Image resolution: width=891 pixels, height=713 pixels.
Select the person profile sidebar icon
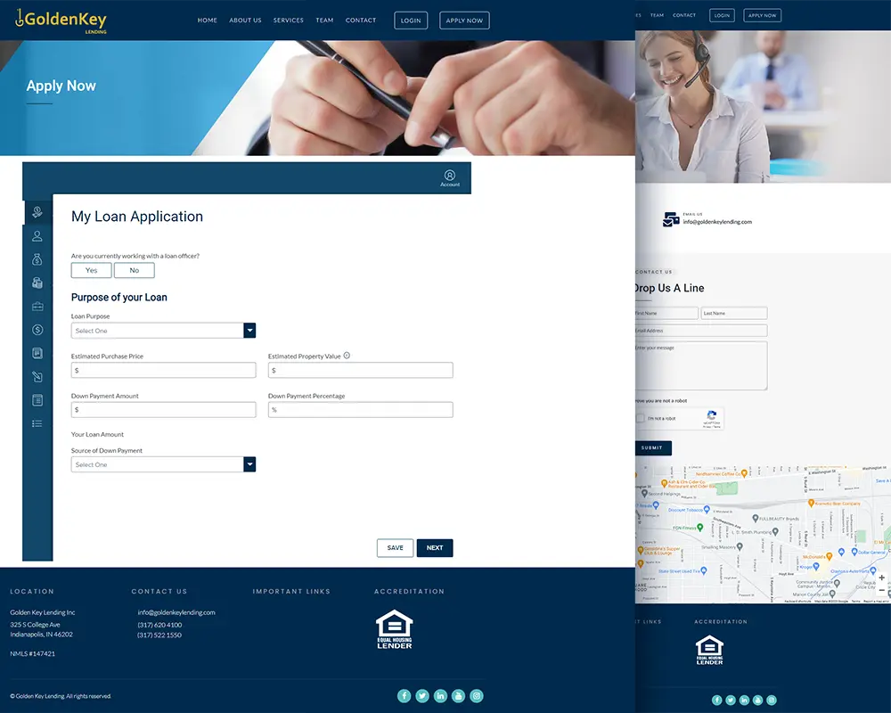[x=37, y=236]
